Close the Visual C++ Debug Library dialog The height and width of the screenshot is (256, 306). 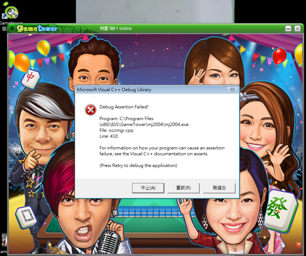232,90
